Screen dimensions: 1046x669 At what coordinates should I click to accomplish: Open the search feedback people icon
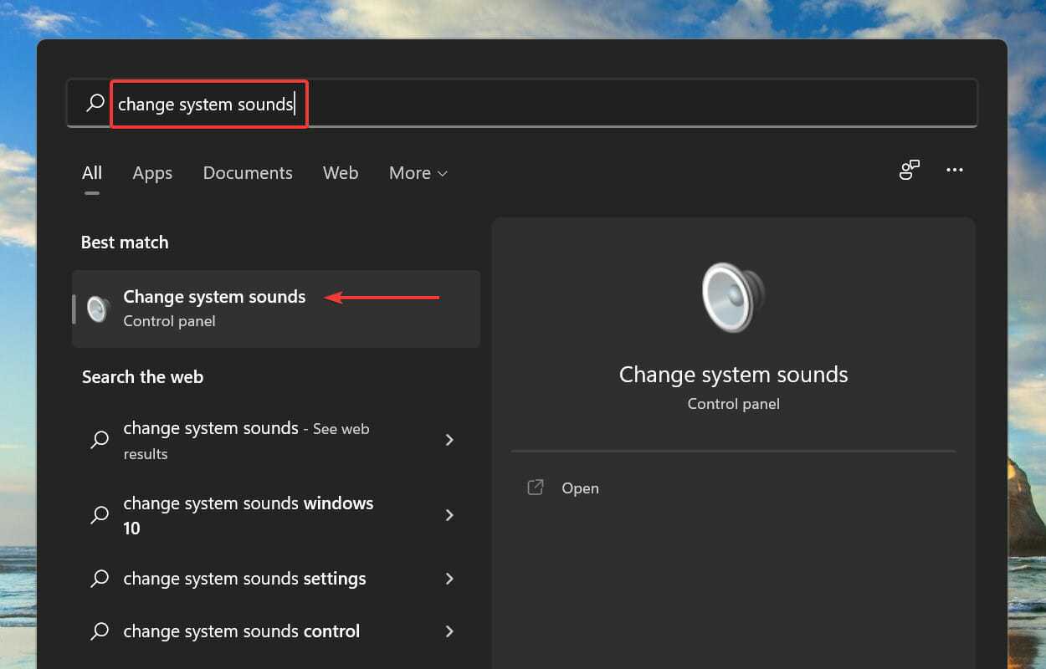(x=910, y=170)
